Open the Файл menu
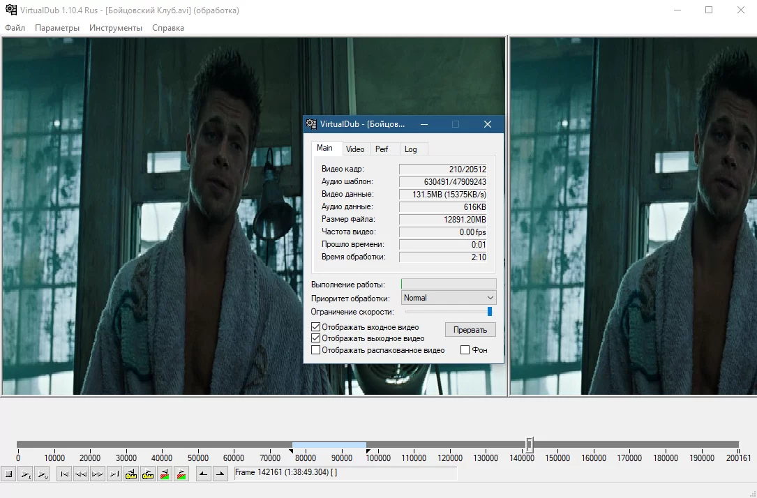The image size is (757, 498). point(15,27)
